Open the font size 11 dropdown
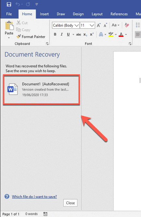 click(x=92, y=25)
